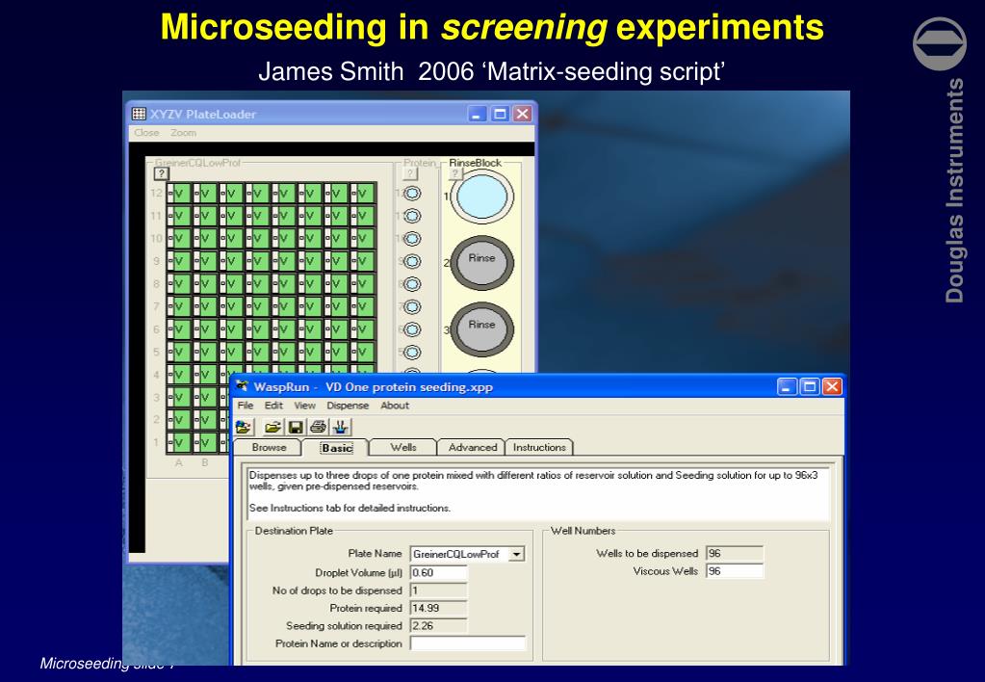Click the Seeding solution required field showing 2.26

click(x=438, y=625)
